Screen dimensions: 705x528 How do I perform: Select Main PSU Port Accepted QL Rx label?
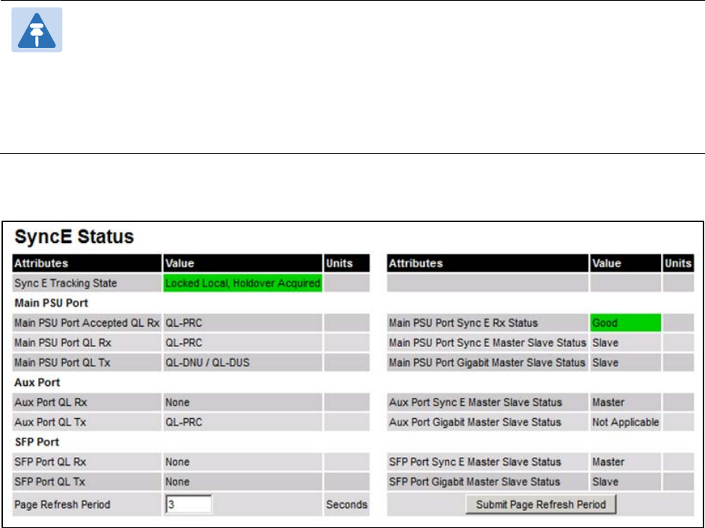[87, 323]
